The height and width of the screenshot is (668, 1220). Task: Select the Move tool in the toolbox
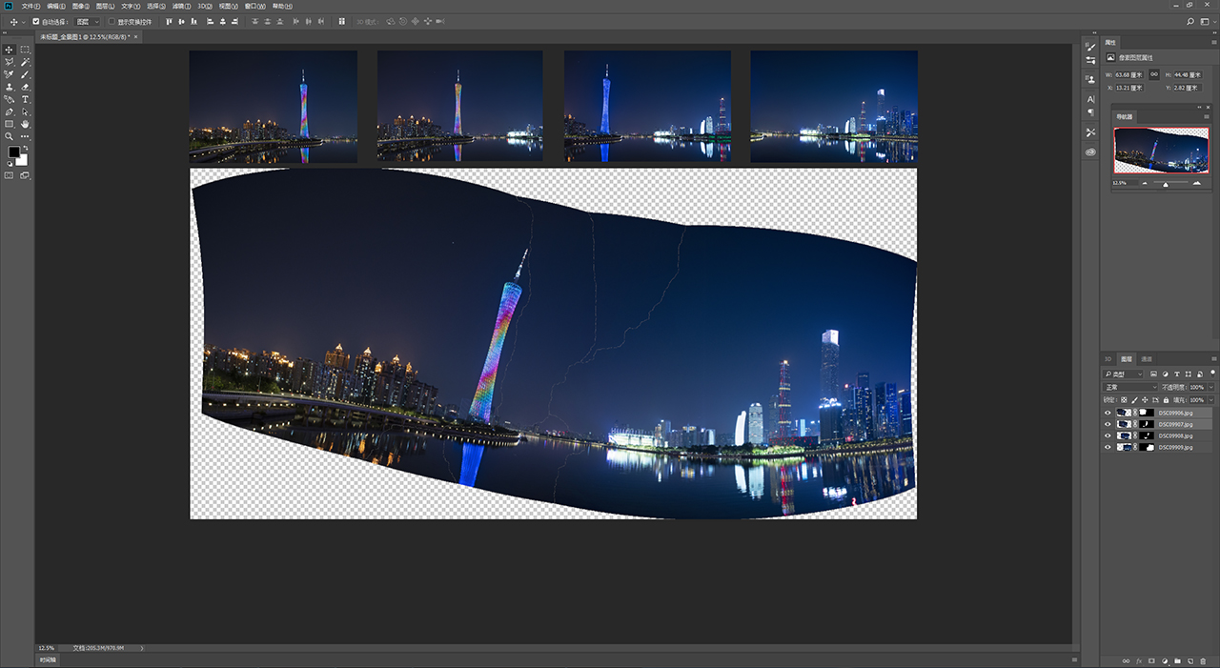click(x=10, y=50)
